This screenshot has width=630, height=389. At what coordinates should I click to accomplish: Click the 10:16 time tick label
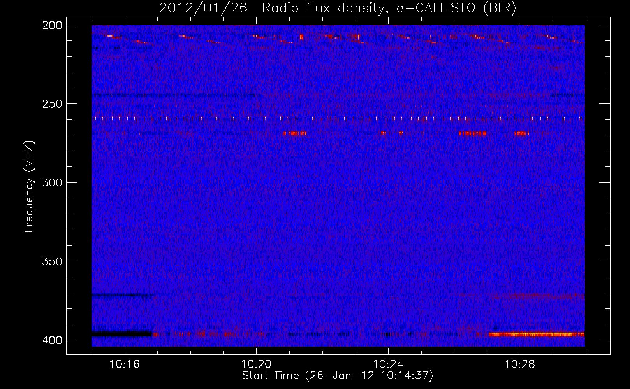125,364
